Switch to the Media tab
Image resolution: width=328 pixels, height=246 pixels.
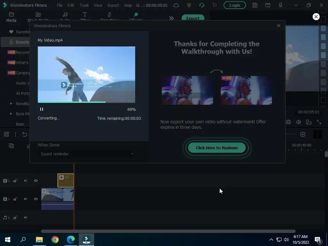[x=11, y=17]
